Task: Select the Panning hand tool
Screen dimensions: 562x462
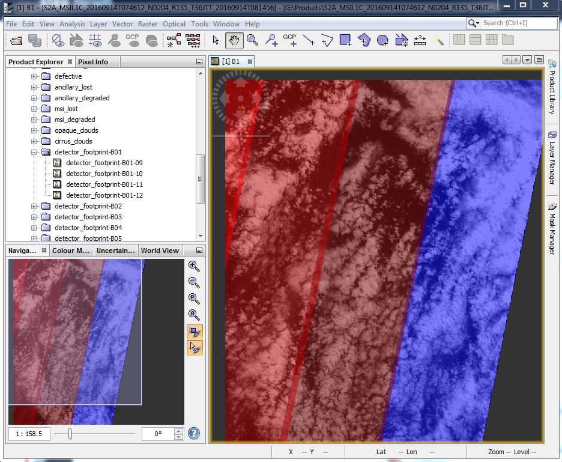Action: tap(234, 40)
